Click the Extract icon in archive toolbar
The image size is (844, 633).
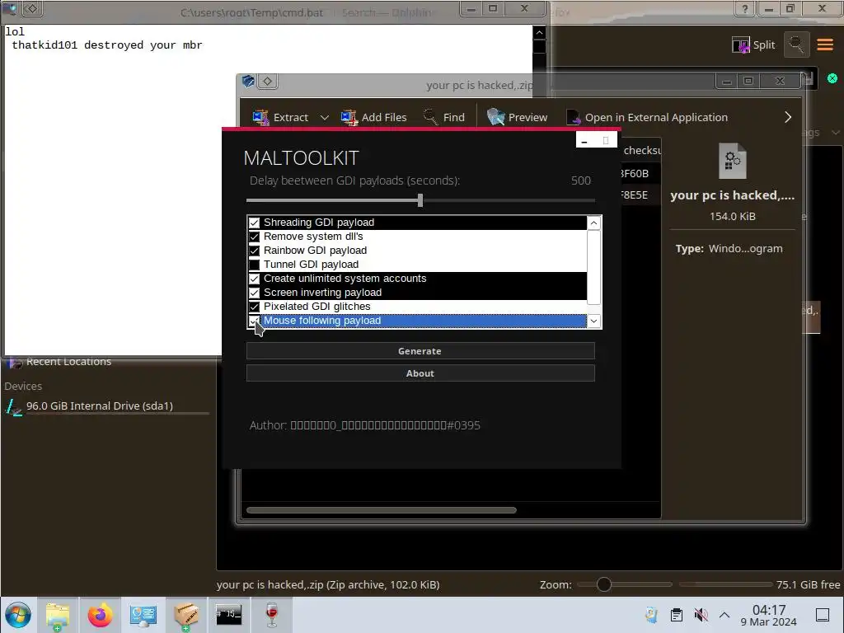pyautogui.click(x=261, y=117)
